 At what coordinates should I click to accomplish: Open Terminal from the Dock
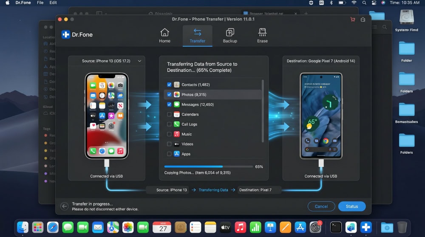tap(336, 227)
